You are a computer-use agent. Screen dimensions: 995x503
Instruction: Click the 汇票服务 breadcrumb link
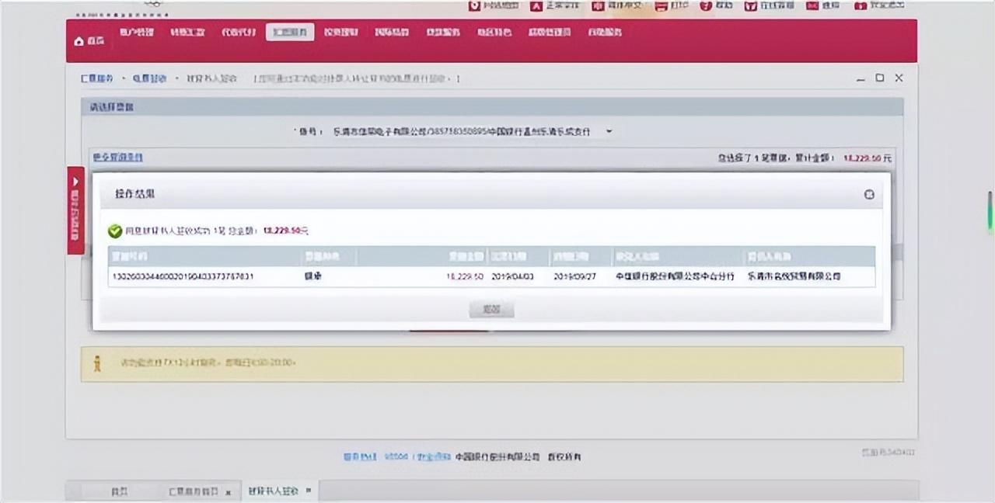tap(96, 78)
